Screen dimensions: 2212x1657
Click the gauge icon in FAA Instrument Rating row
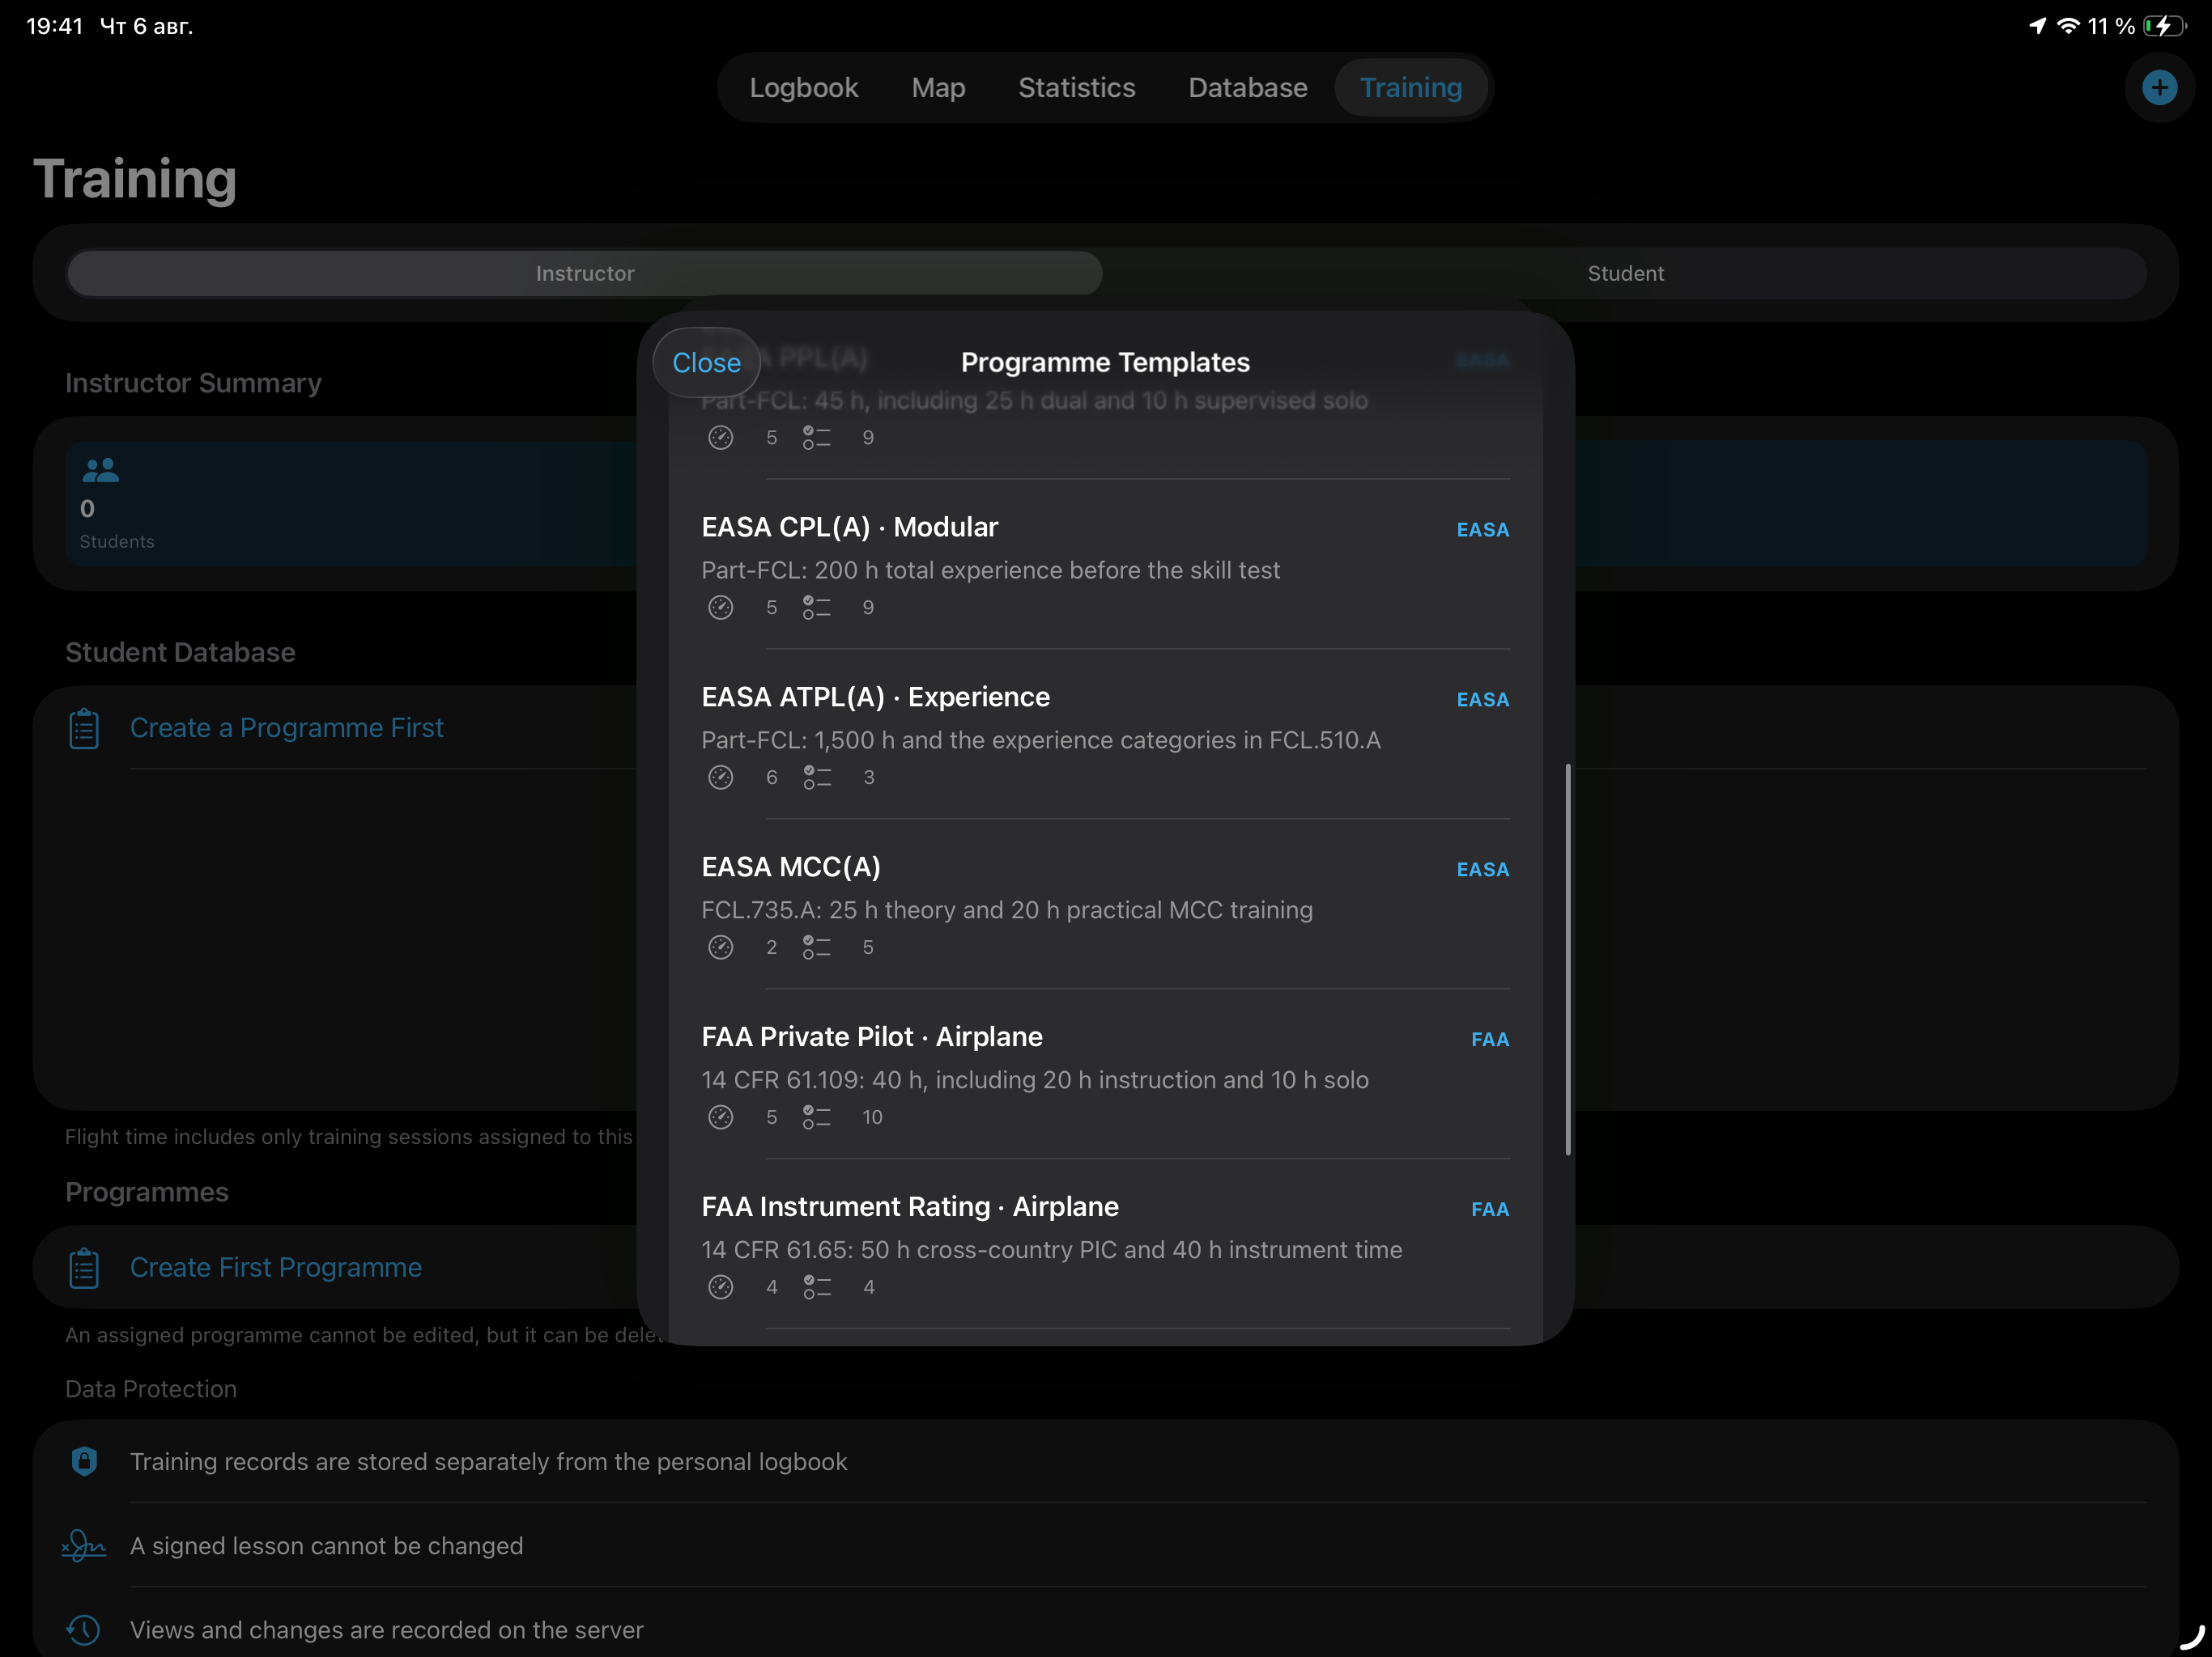pos(720,1287)
